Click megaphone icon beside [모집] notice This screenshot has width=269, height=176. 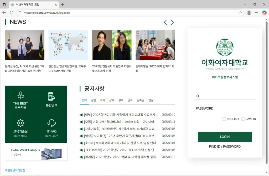[81, 122]
